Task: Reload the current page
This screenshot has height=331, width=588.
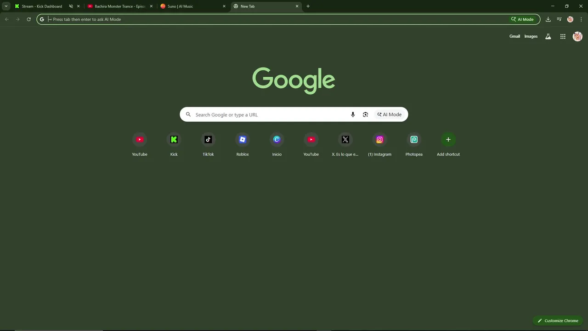Action: 28,19
